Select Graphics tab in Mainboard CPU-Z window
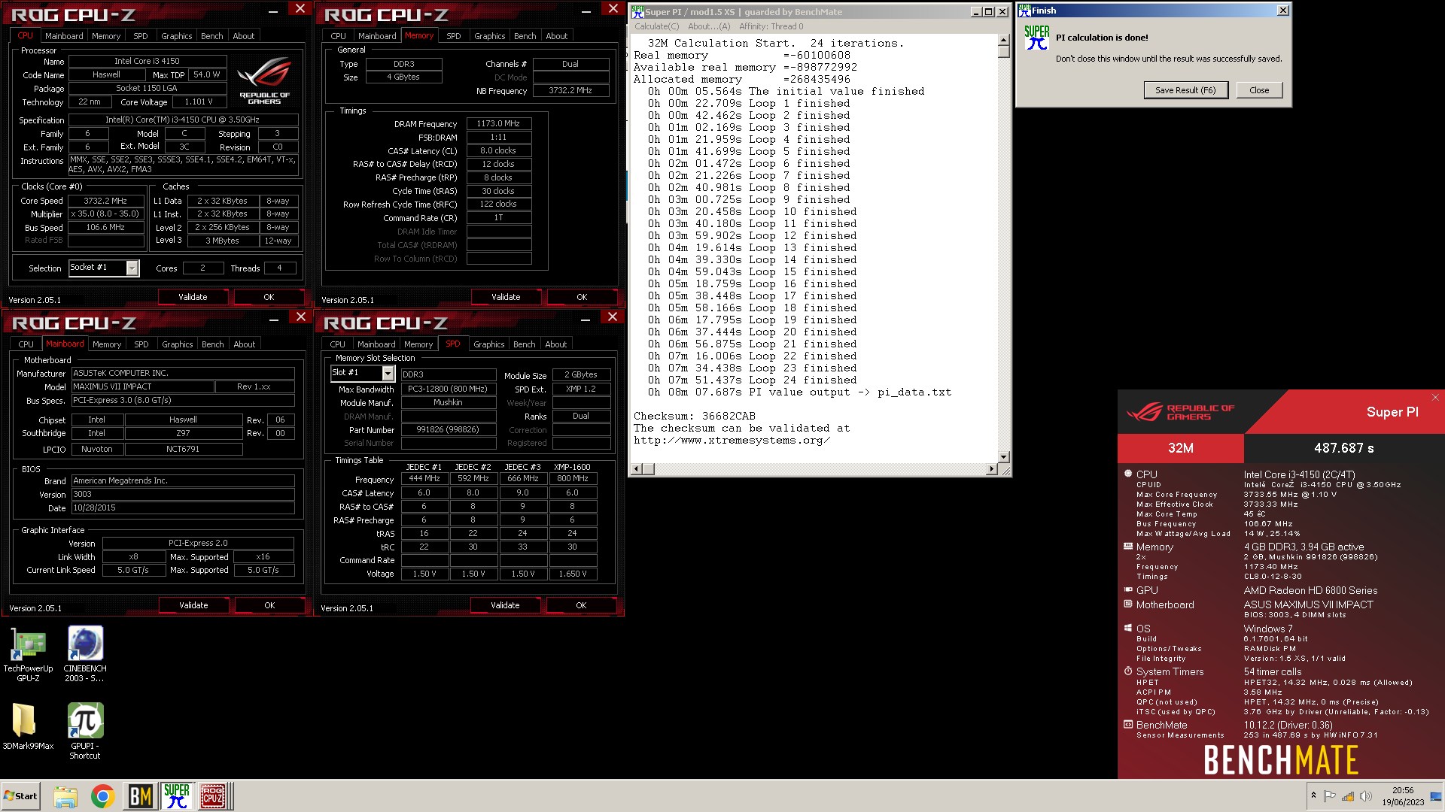Screen dimensions: 1445x812 coord(178,344)
